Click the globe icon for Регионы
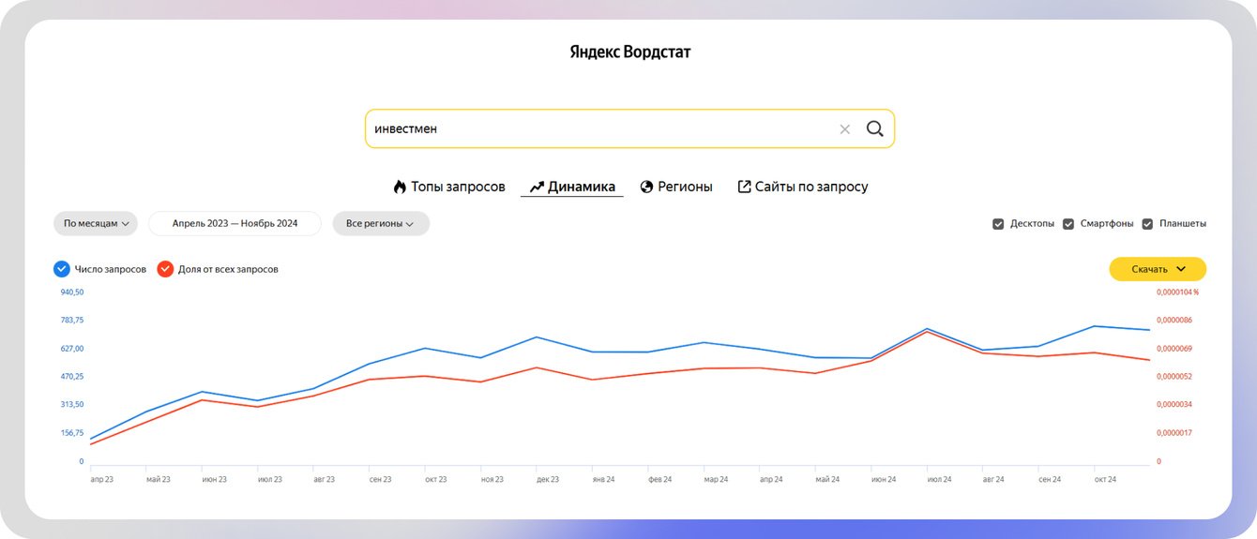Screen dimensions: 1257x539 (x=646, y=187)
